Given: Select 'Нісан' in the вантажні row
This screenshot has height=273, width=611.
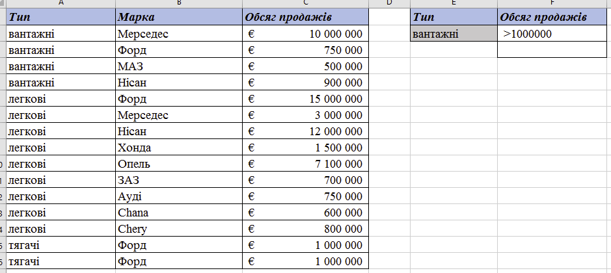Looking at the screenshot, I should (x=179, y=83).
